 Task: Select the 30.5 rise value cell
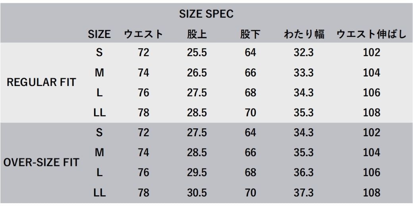(x=197, y=193)
